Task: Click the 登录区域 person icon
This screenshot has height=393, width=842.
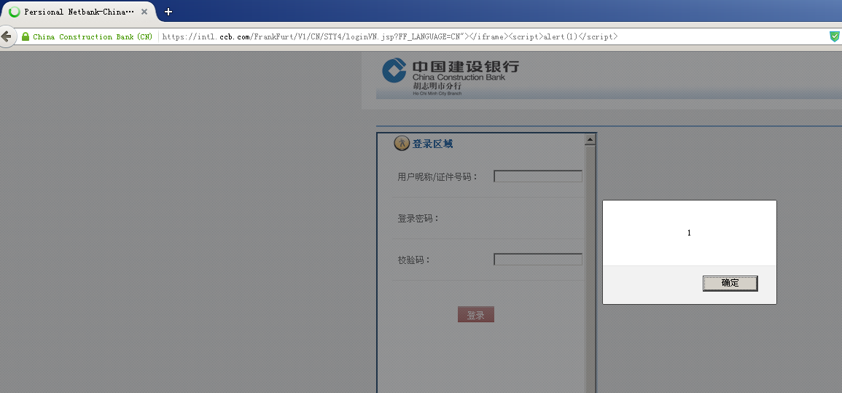Action: [x=402, y=144]
